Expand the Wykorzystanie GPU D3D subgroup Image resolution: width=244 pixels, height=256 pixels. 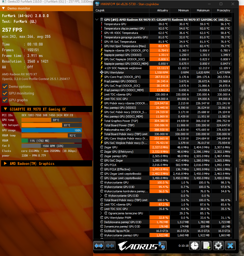(x=101, y=196)
